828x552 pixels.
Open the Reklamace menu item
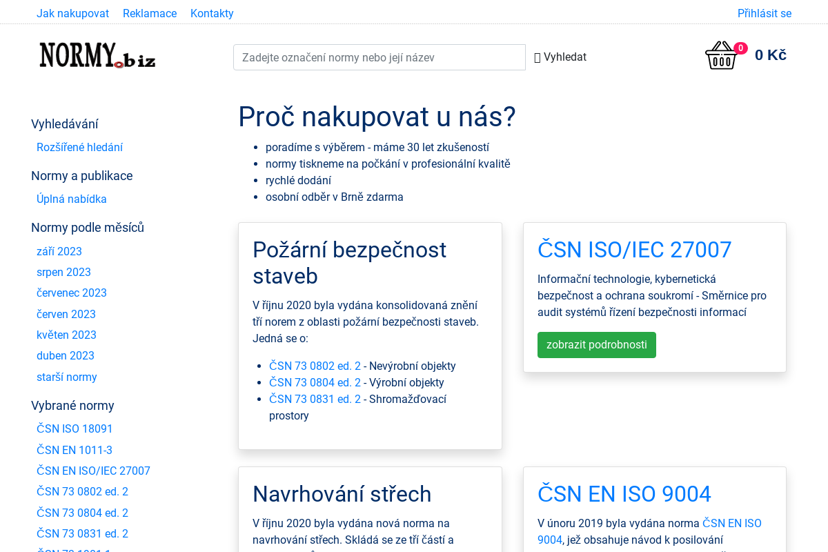150,13
